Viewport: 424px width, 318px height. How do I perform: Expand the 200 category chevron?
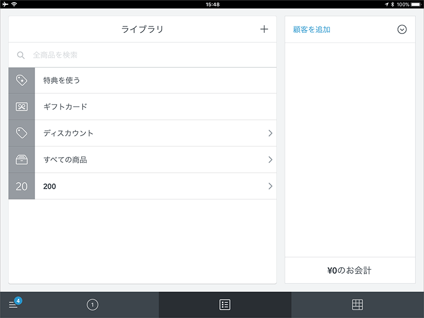pyautogui.click(x=270, y=186)
